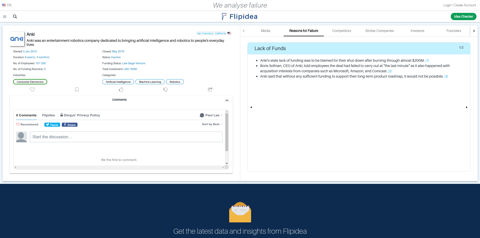Click the USD 182M total investment value
Viewport: 480px width, 238px height.
click(130, 69)
